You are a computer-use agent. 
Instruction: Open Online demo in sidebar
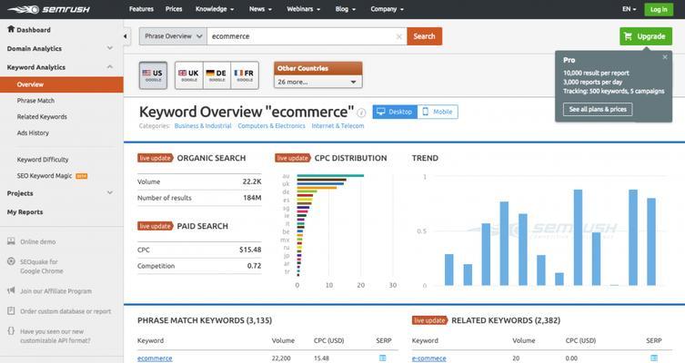(37, 241)
